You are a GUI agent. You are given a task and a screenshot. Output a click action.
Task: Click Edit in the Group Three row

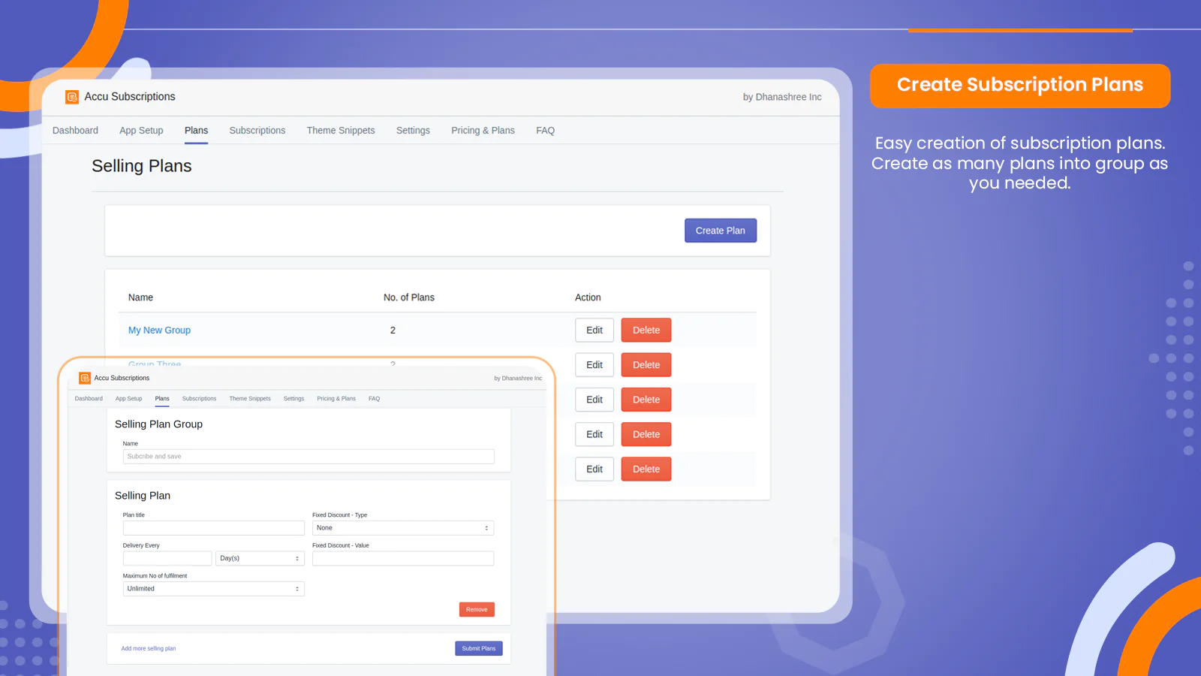594,365
